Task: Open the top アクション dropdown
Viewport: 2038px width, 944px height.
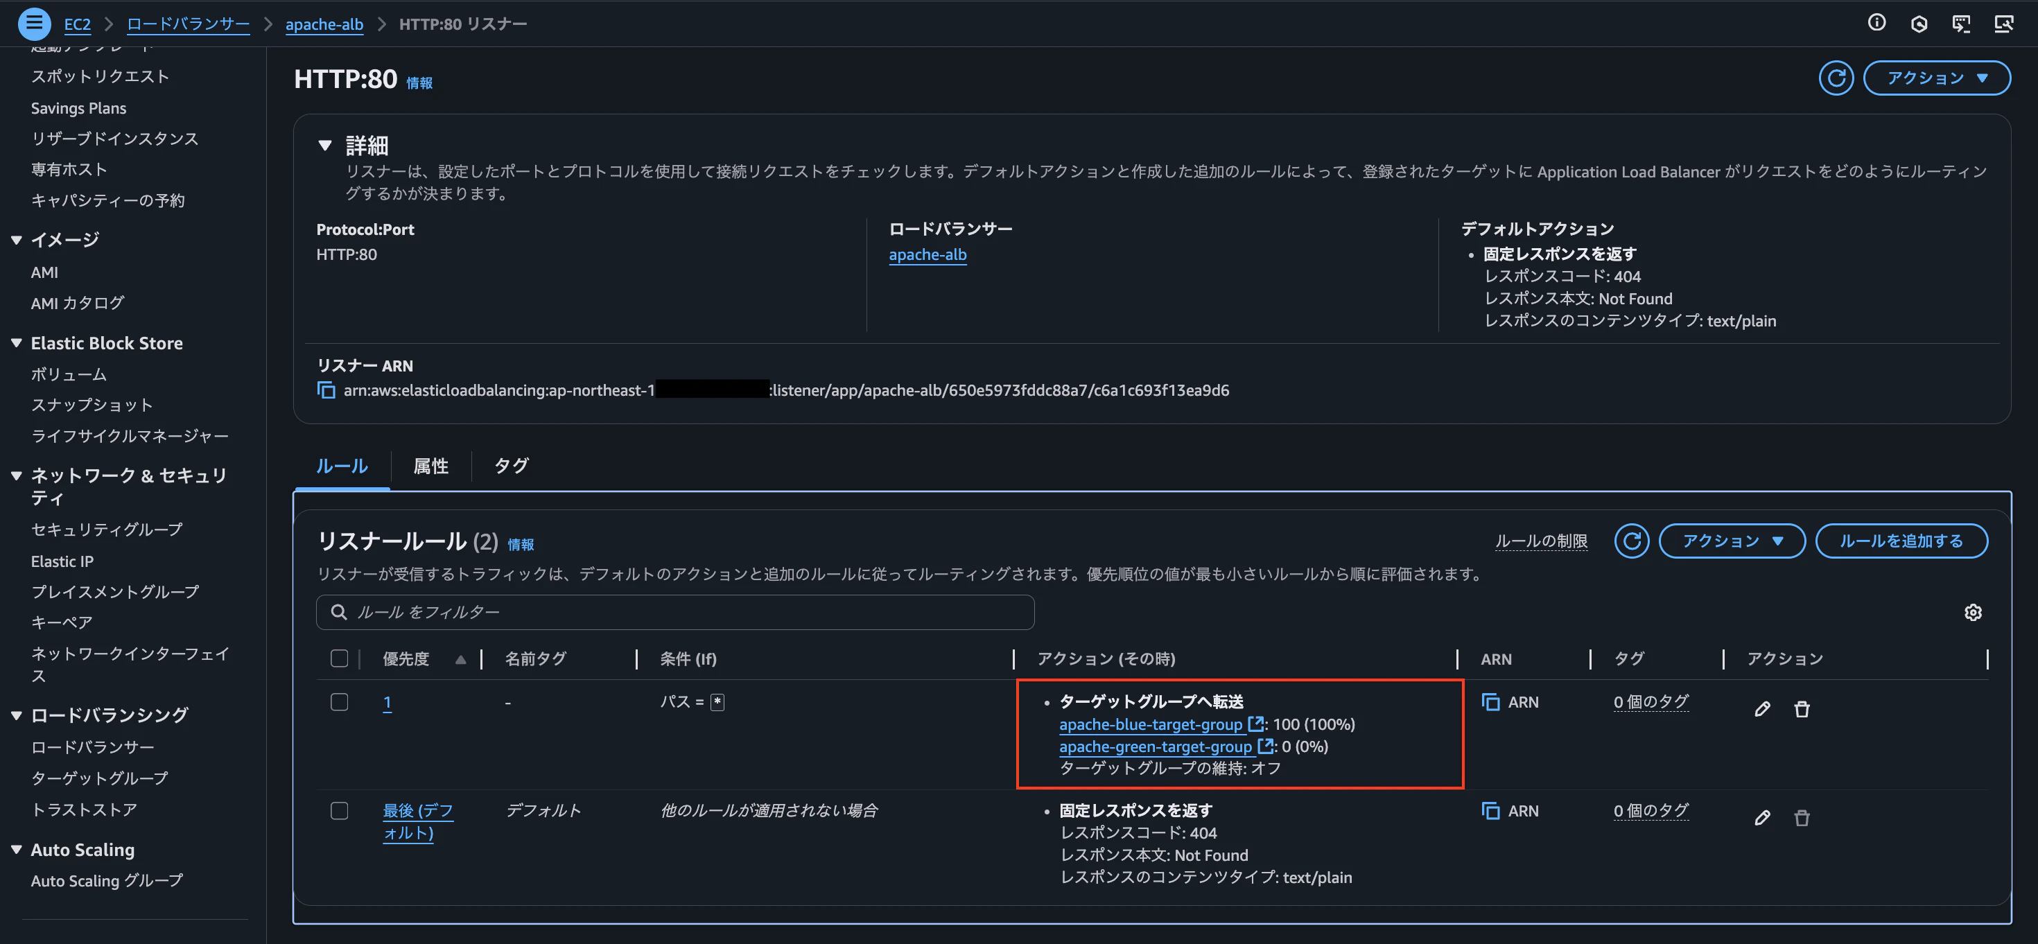Action: [x=1937, y=78]
